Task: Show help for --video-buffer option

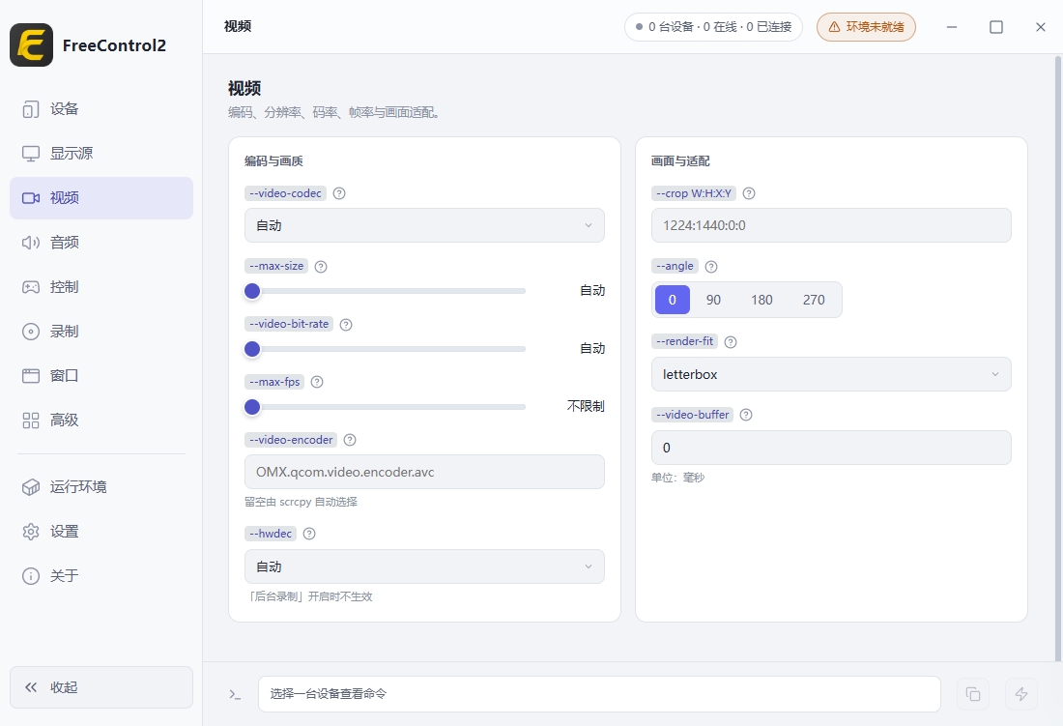Action: click(x=746, y=415)
